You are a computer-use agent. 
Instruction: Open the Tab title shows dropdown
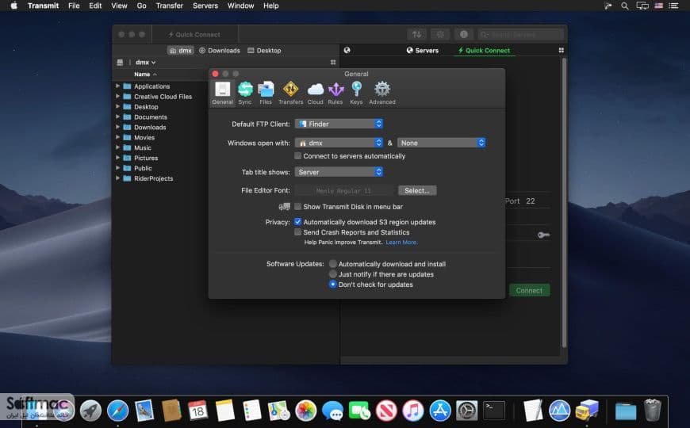coord(339,172)
